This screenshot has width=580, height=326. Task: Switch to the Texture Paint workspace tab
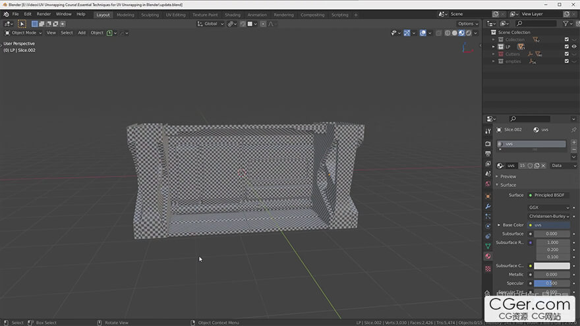pos(205,14)
